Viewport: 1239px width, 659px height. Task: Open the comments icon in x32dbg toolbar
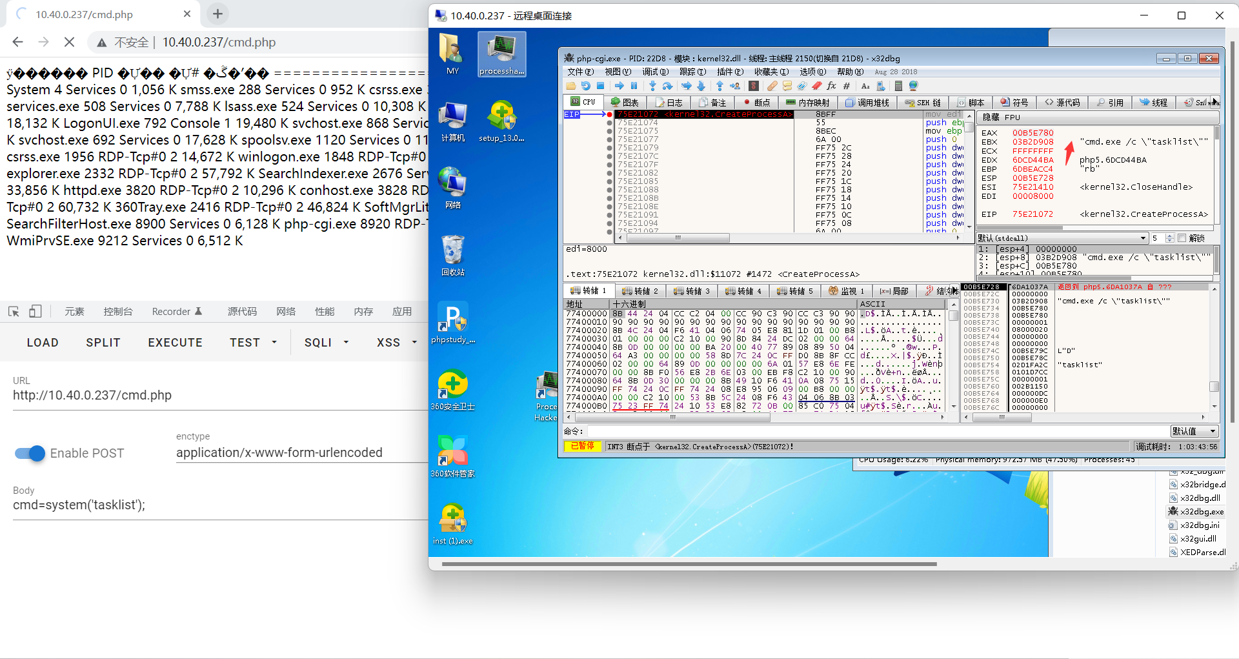tap(787, 86)
